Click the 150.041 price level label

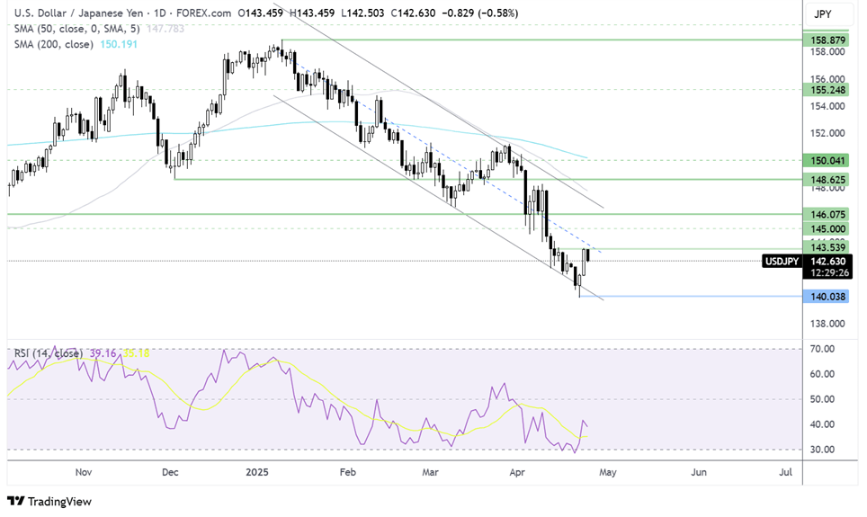click(x=827, y=160)
